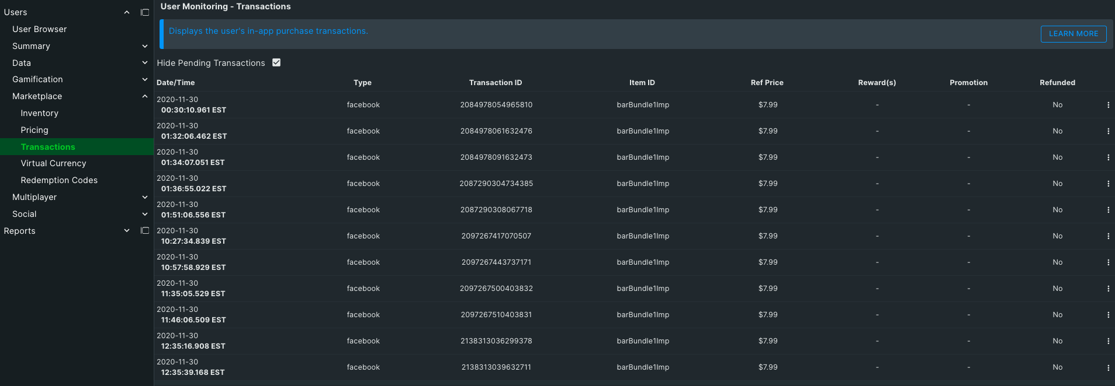This screenshot has height=386, width=1115.
Task: Sort by Date/Time column header
Action: [x=175, y=83]
